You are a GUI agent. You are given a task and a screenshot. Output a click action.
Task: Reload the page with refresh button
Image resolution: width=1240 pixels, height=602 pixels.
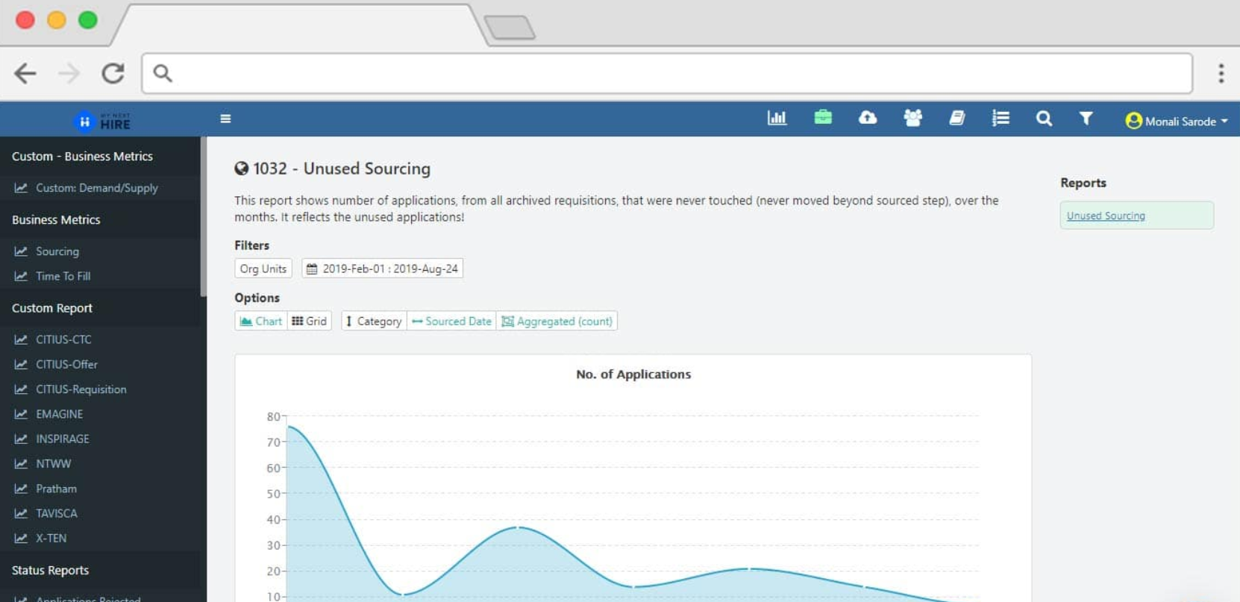tap(113, 73)
